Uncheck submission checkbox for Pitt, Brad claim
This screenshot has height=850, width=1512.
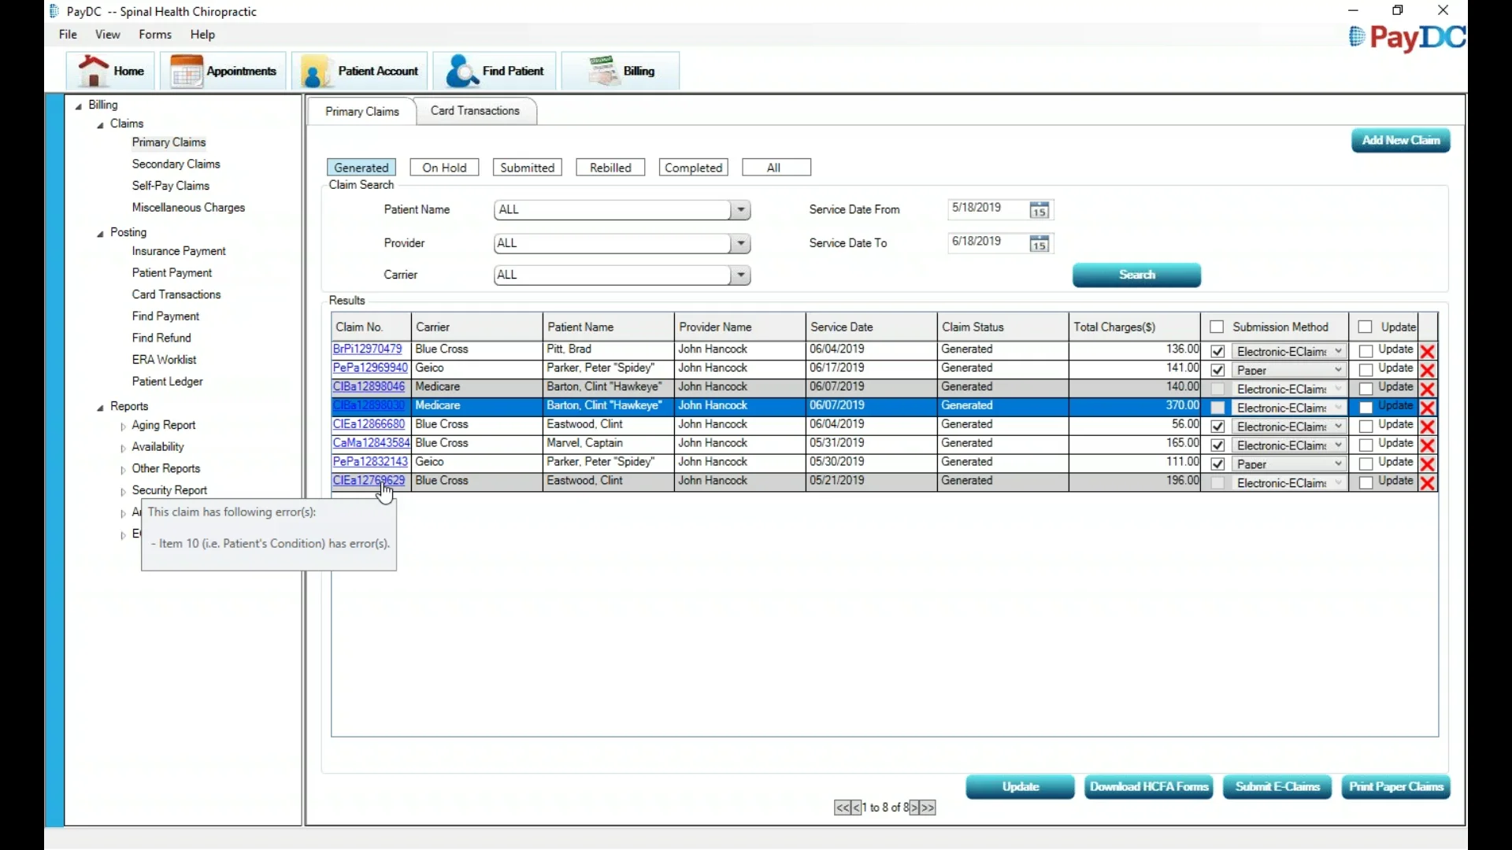tap(1217, 351)
